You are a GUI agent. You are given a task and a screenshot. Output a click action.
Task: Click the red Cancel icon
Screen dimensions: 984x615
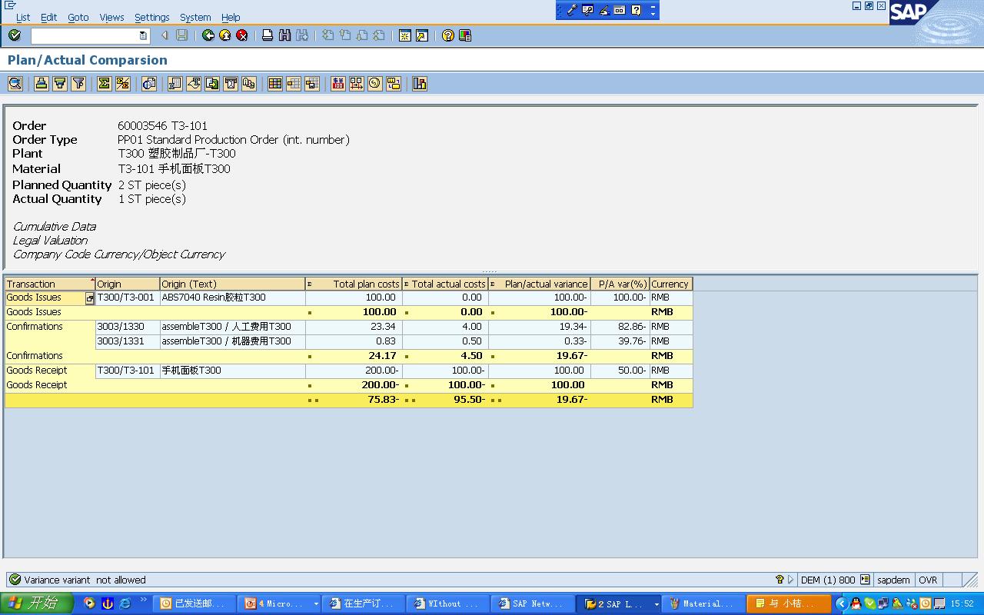point(242,35)
